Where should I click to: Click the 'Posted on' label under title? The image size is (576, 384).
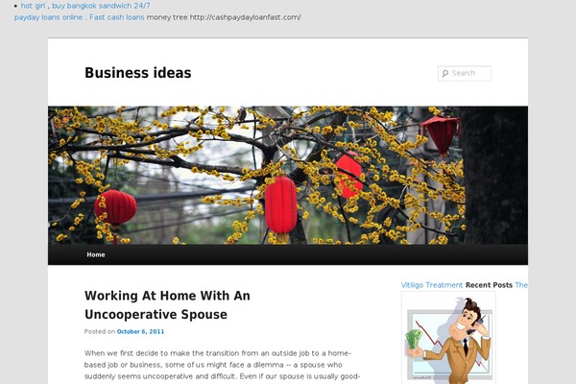[100, 331]
